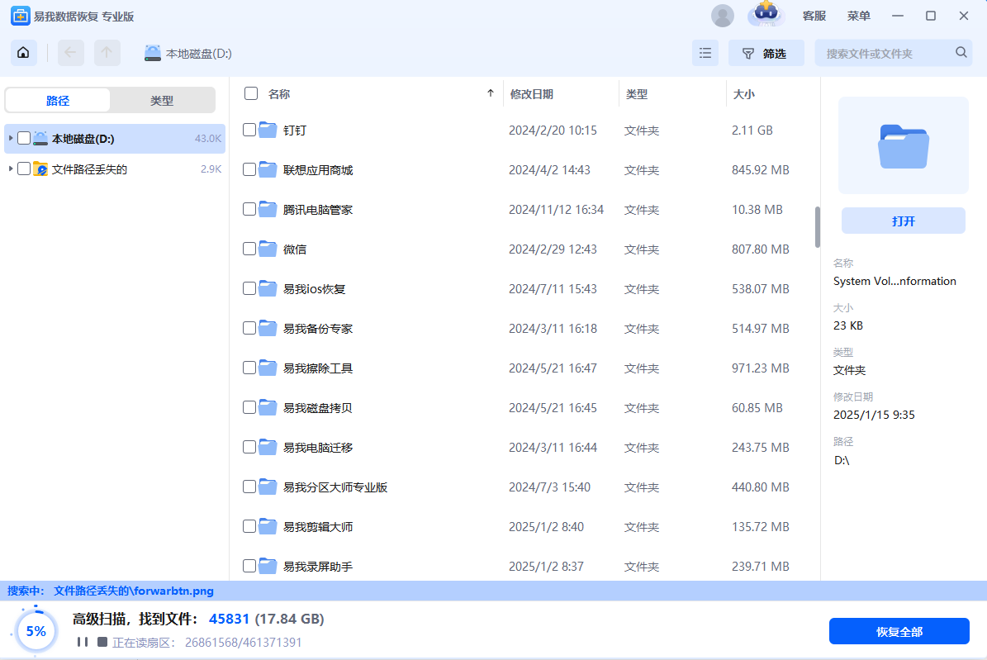
Task: Click the 易我剪辑大师 folder icon
Action: [x=268, y=526]
